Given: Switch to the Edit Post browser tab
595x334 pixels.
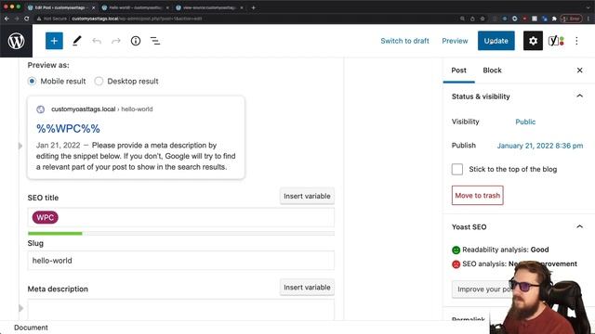Looking at the screenshot, I should [60, 7].
